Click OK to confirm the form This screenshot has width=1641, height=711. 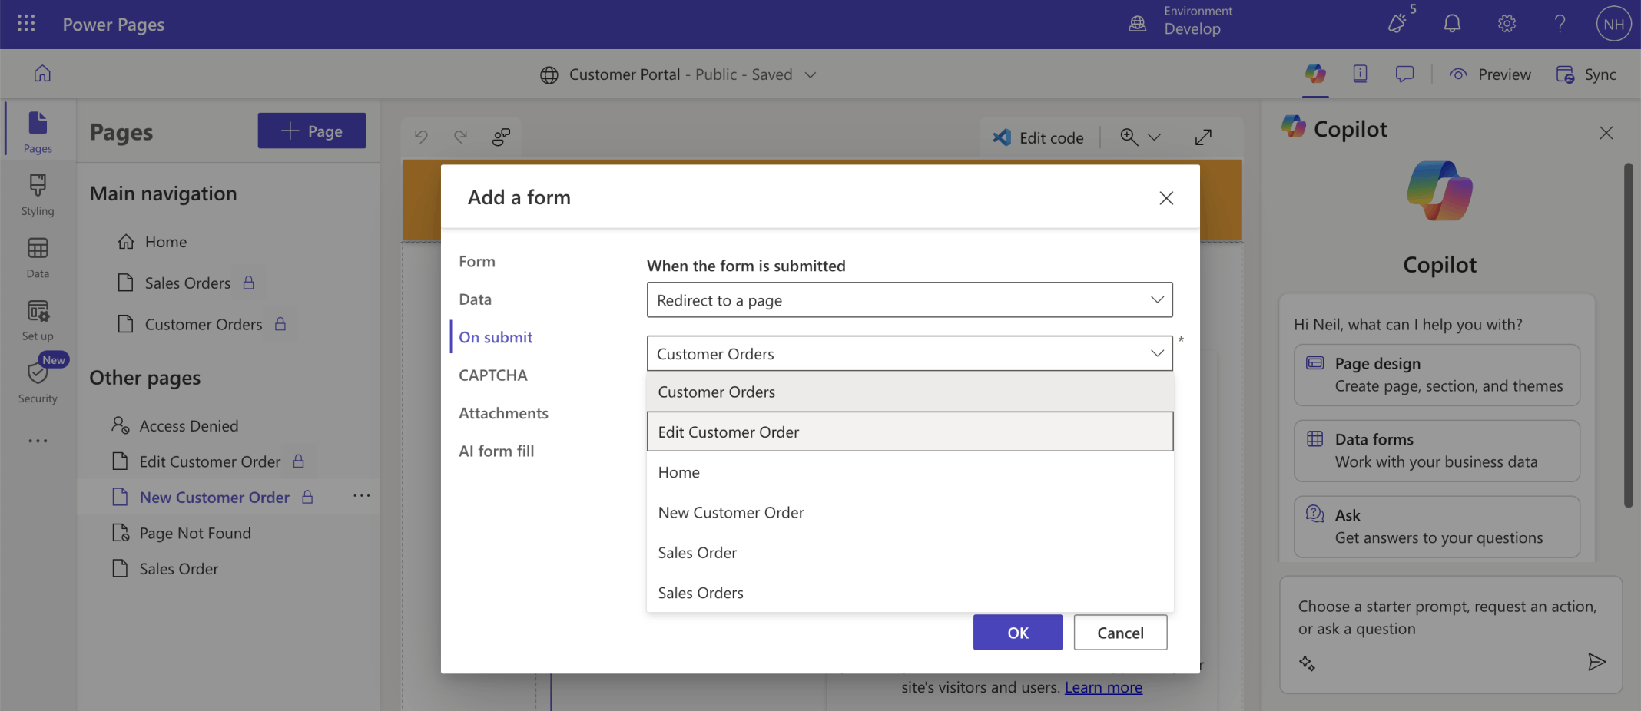pos(1017,633)
